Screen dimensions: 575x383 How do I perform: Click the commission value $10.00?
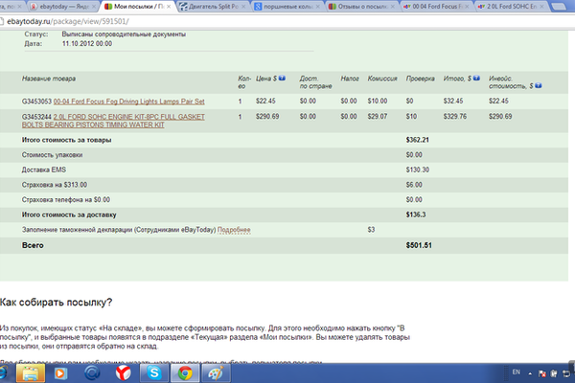pos(378,101)
